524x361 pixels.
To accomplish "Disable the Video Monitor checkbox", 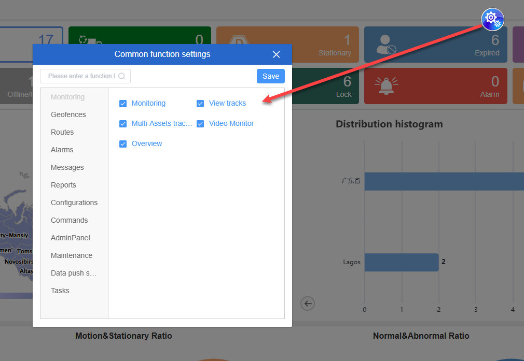I will pos(200,124).
